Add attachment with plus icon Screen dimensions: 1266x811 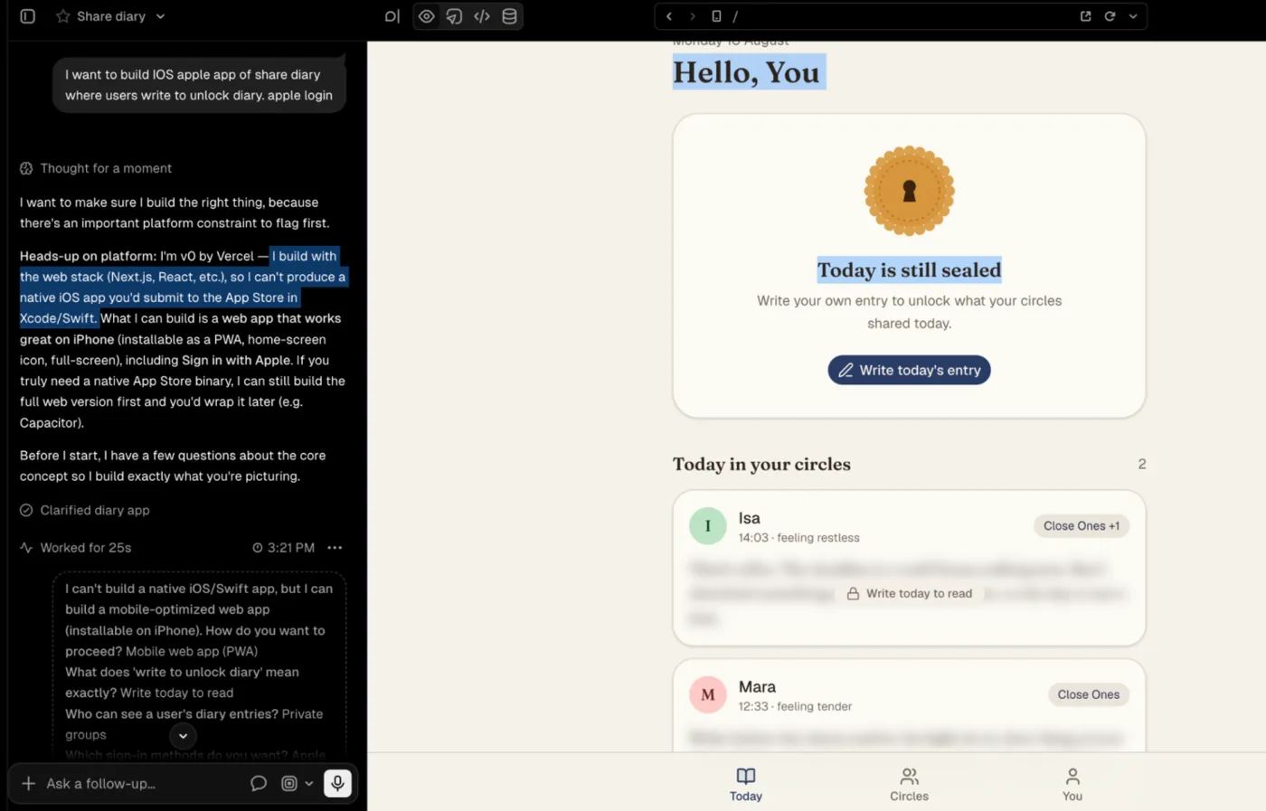[x=28, y=784]
